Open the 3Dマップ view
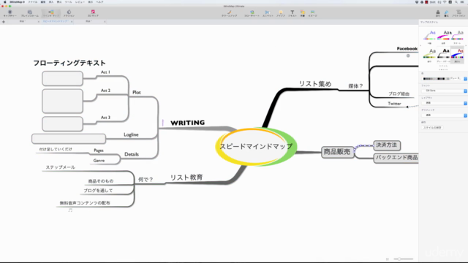 pos(93,13)
